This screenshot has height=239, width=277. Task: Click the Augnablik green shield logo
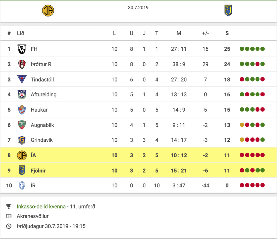(22, 125)
